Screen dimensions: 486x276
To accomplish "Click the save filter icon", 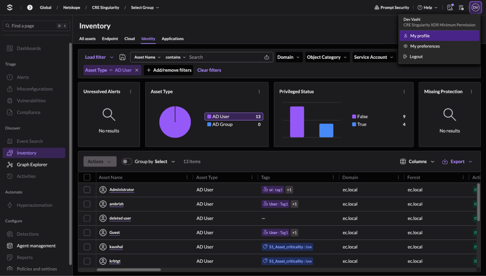I will 122,57.
